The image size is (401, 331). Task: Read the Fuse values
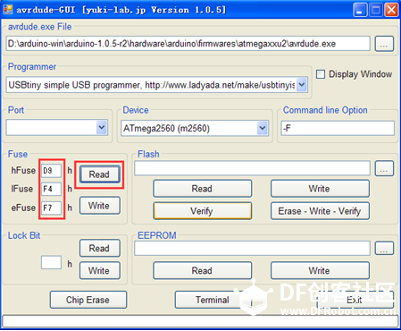point(99,174)
